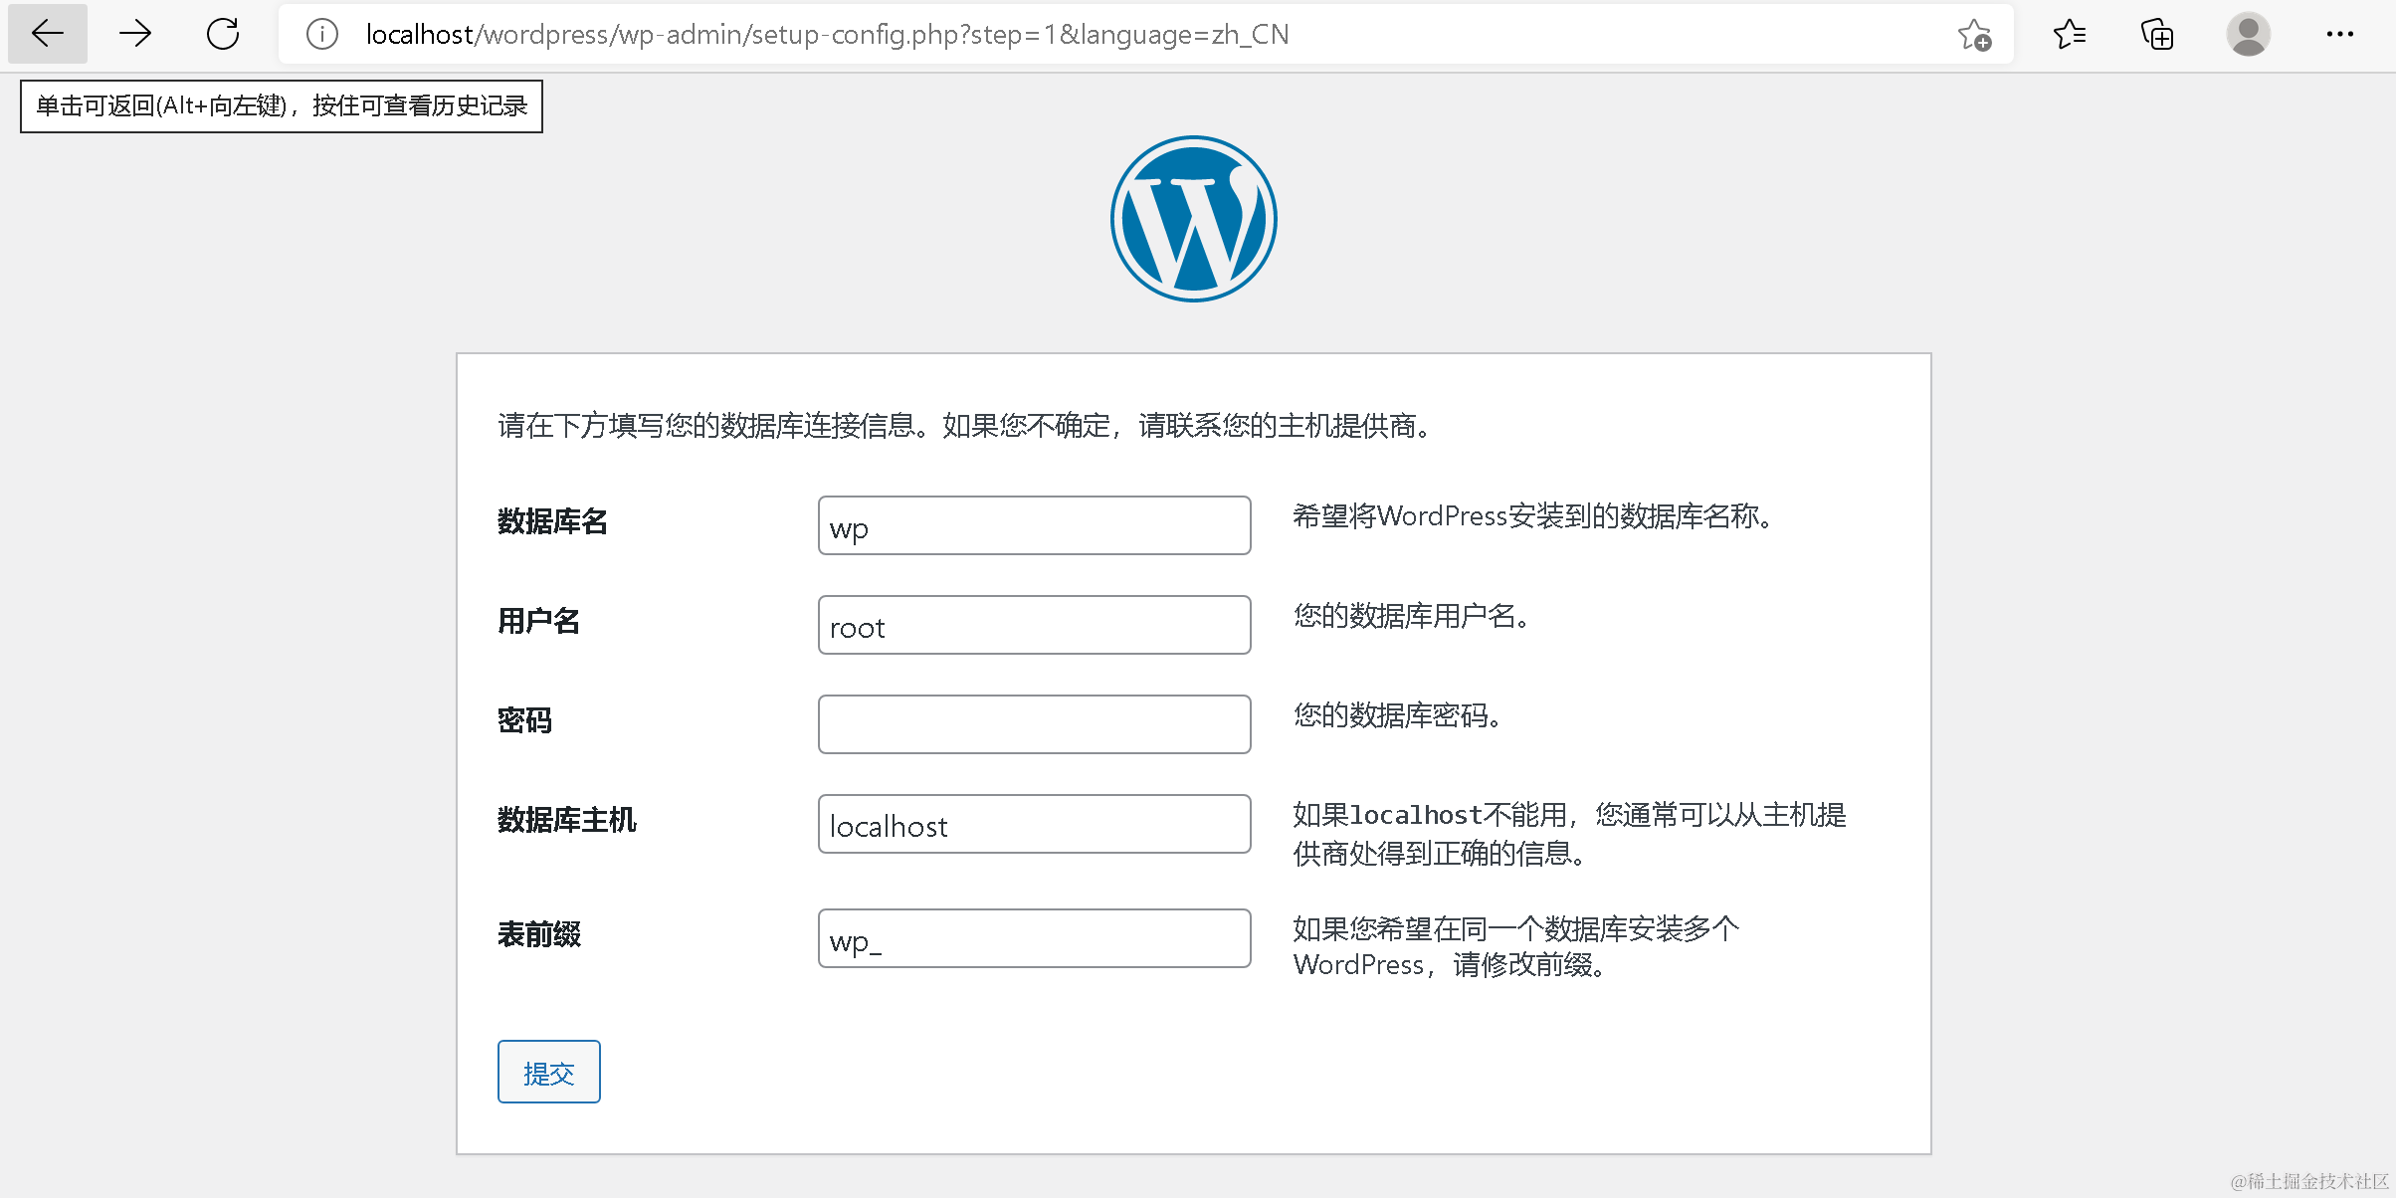Click the 数据库名 label
The height and width of the screenshot is (1198, 2396).
[x=552, y=521]
